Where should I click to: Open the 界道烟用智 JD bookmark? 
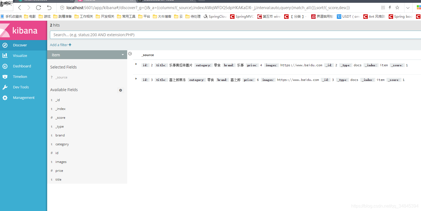tap(322, 17)
